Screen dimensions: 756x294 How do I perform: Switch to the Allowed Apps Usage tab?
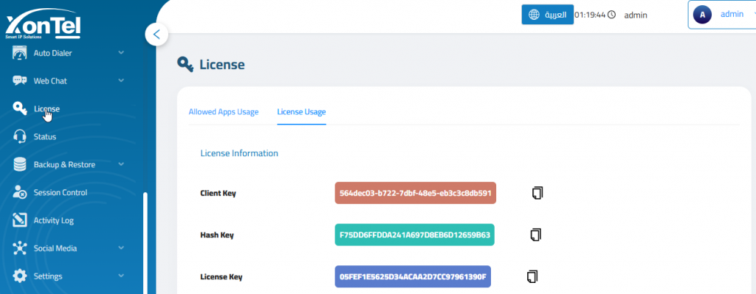click(x=224, y=112)
